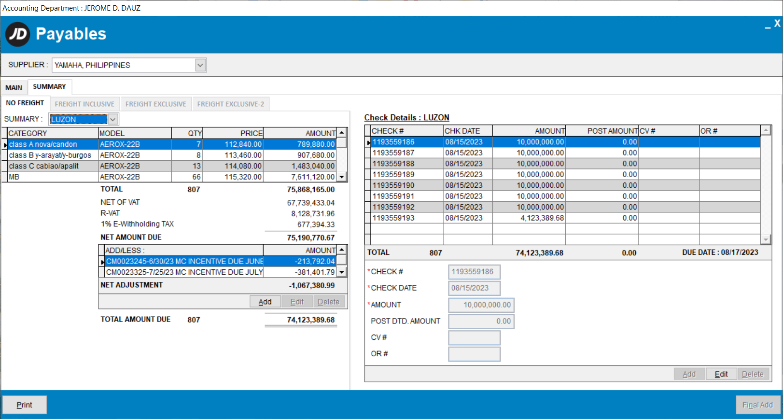
Task: Click the CV # column header
Action: (x=669, y=131)
